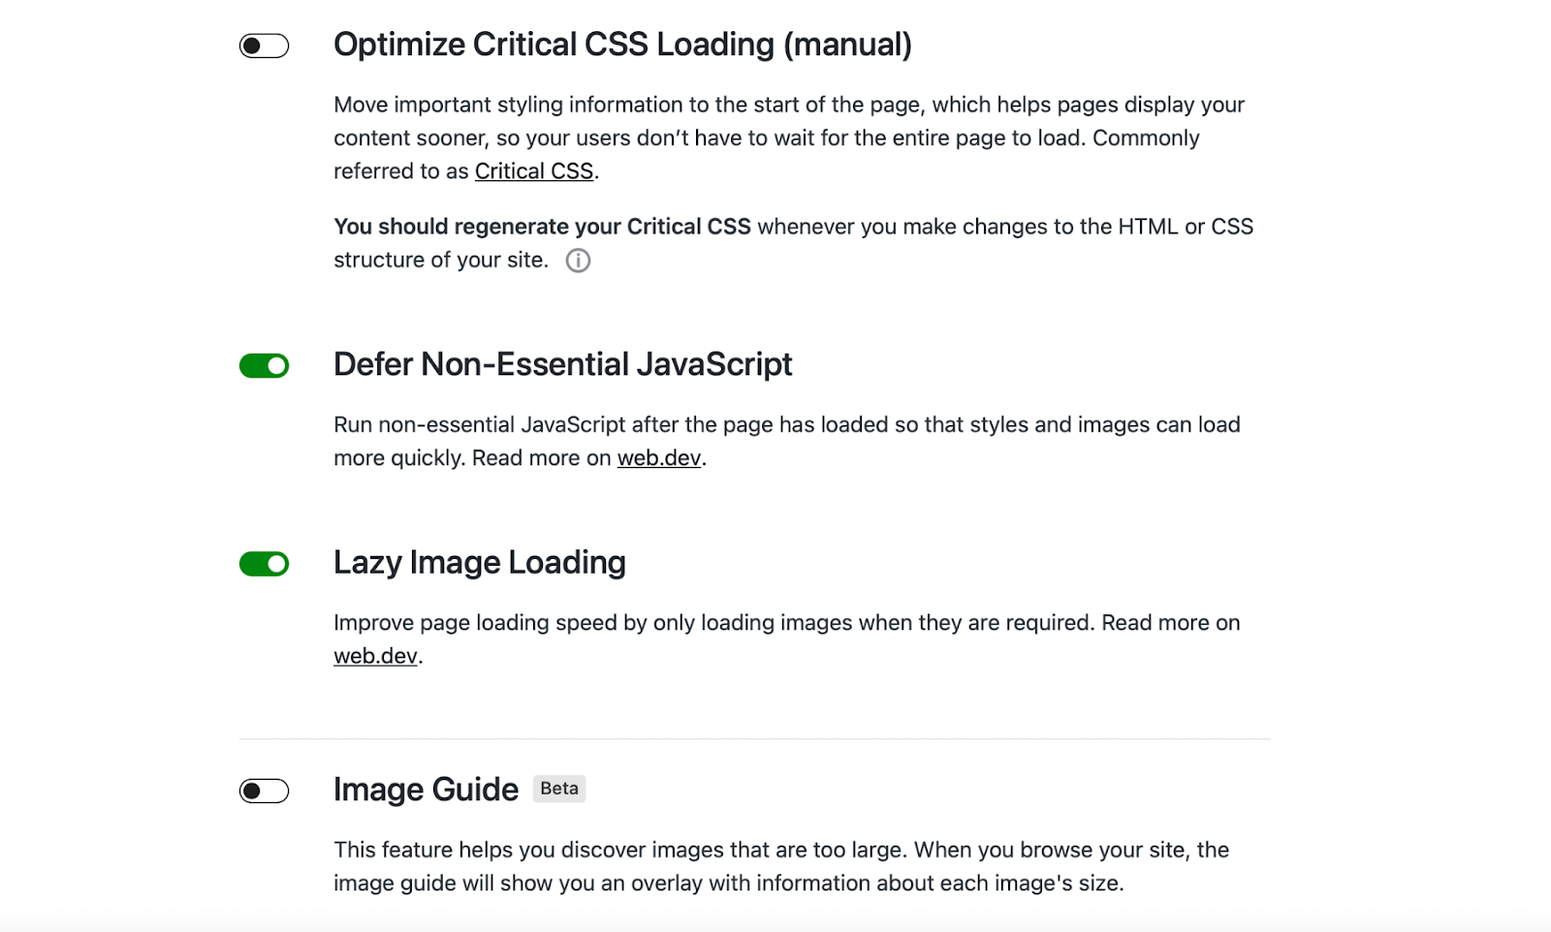This screenshot has height=932, width=1551.
Task: Click the 'This feature helps you discover images' paragraph
Action: [x=781, y=866]
